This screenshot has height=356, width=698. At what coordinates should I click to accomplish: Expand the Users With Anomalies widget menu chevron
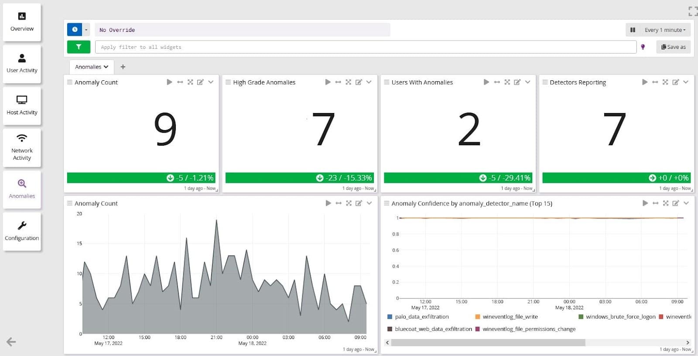click(527, 82)
